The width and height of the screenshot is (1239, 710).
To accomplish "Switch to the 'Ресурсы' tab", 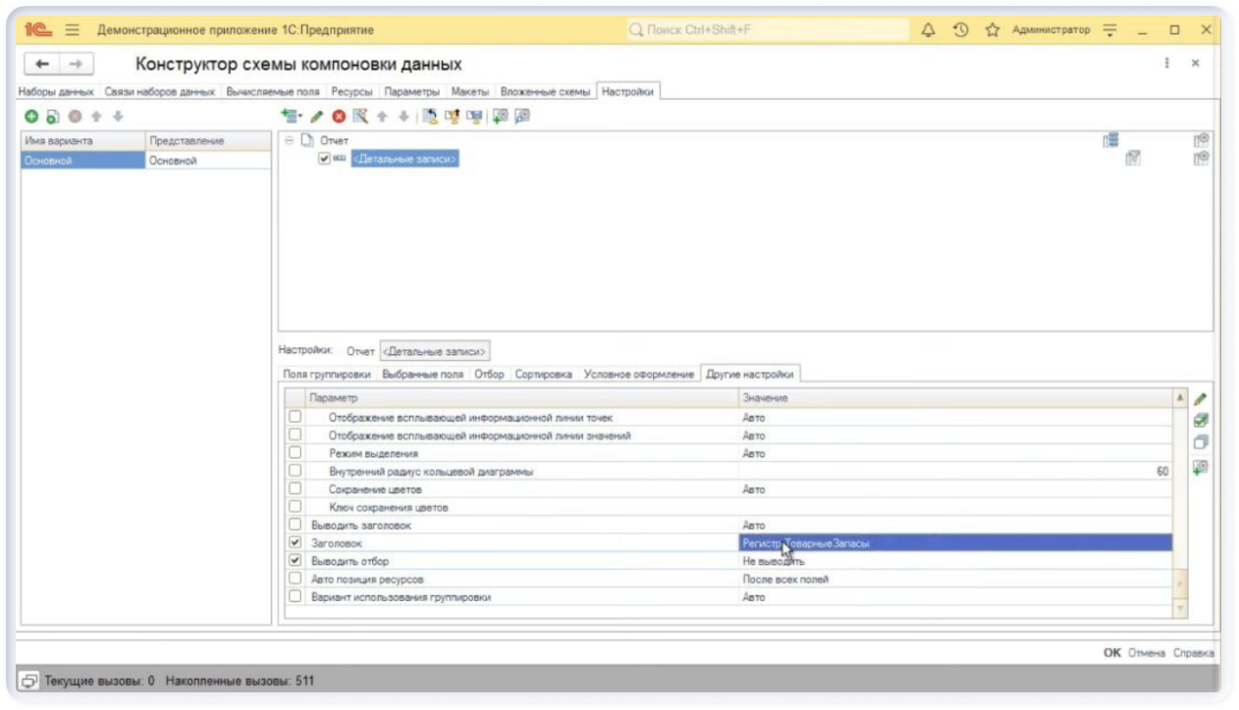I will 352,91.
